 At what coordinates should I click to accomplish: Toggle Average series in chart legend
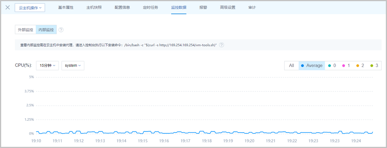coord(312,66)
